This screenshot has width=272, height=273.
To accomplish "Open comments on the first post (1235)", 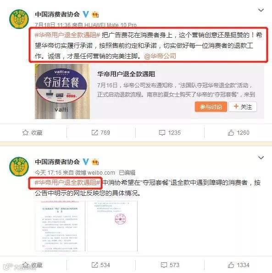I will point(170,133).
